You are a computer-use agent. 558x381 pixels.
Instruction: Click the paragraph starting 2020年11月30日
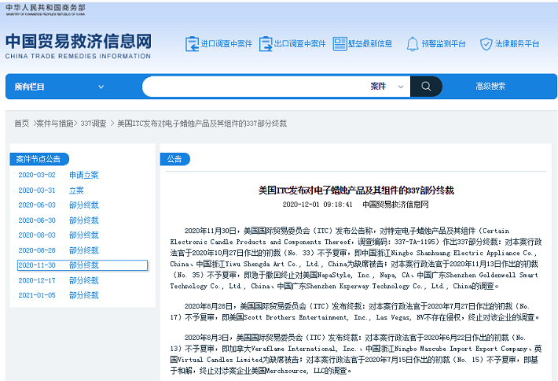click(356, 258)
